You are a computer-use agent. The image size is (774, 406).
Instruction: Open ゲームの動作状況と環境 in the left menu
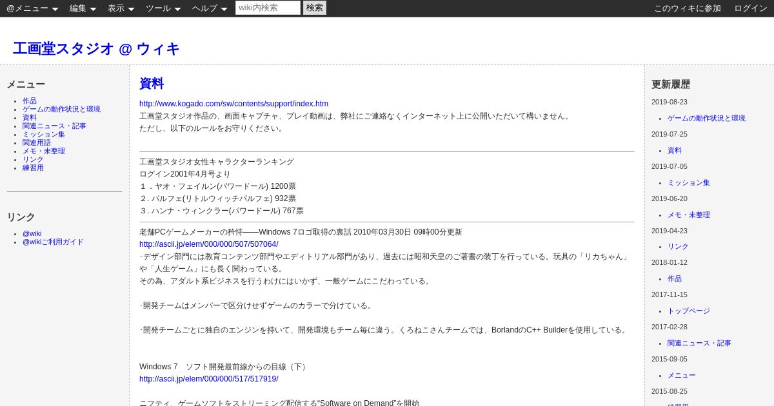pyautogui.click(x=61, y=110)
